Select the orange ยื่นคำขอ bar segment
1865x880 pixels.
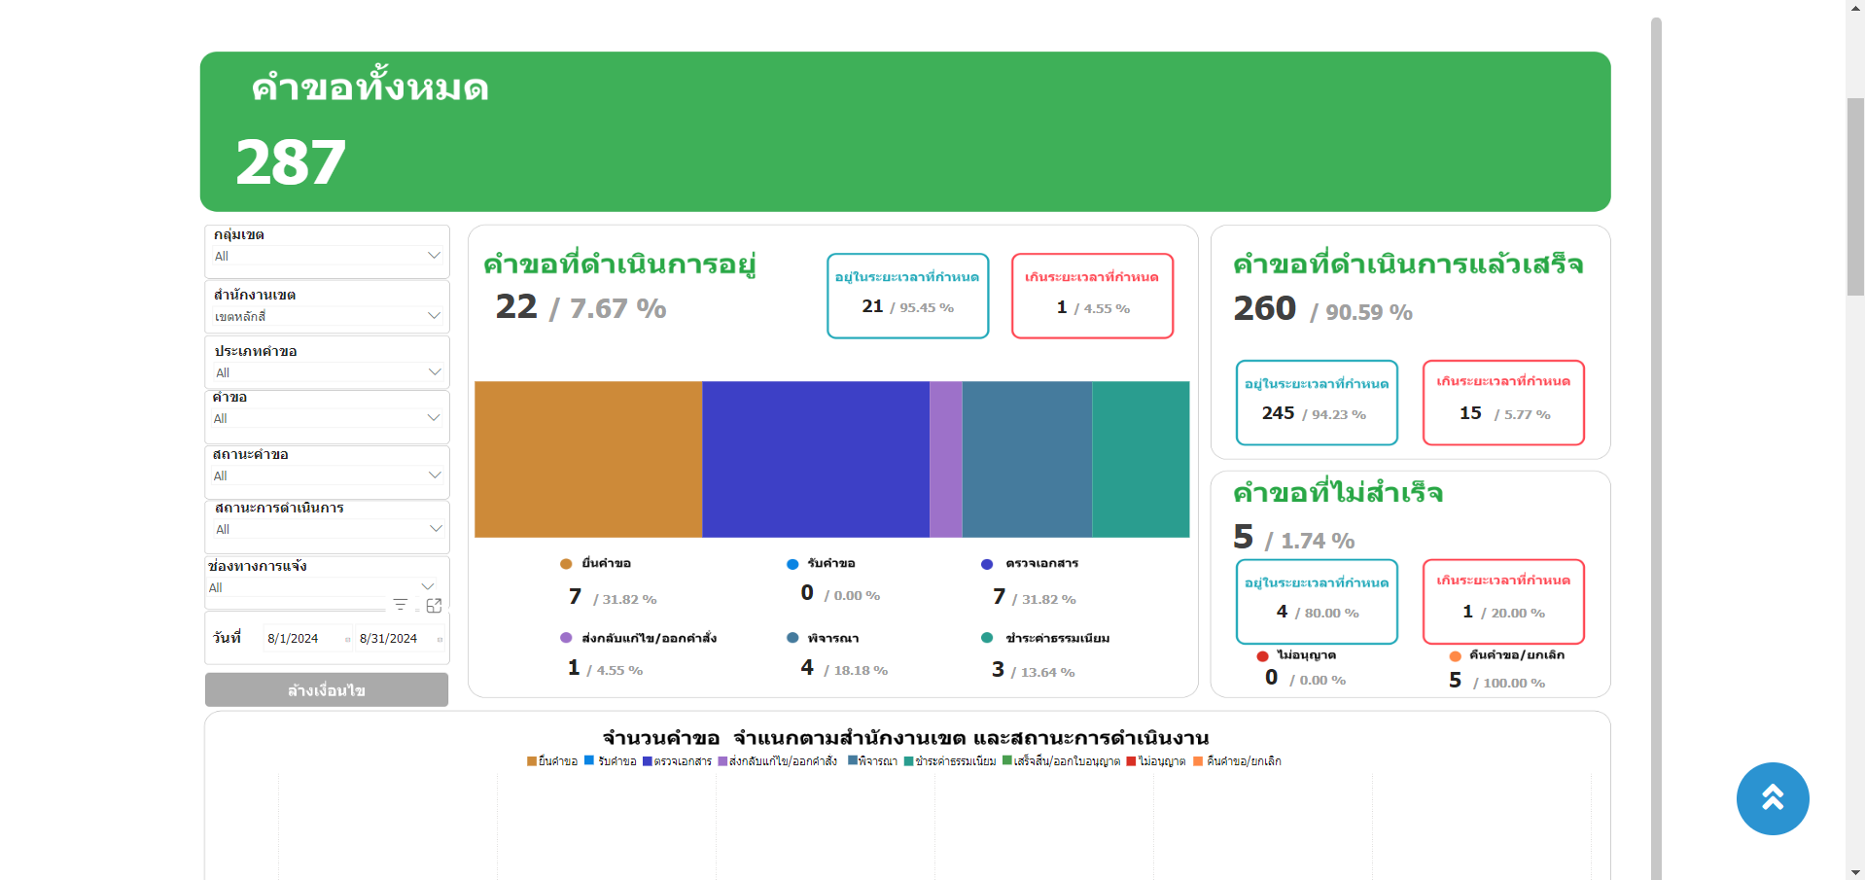(587, 459)
